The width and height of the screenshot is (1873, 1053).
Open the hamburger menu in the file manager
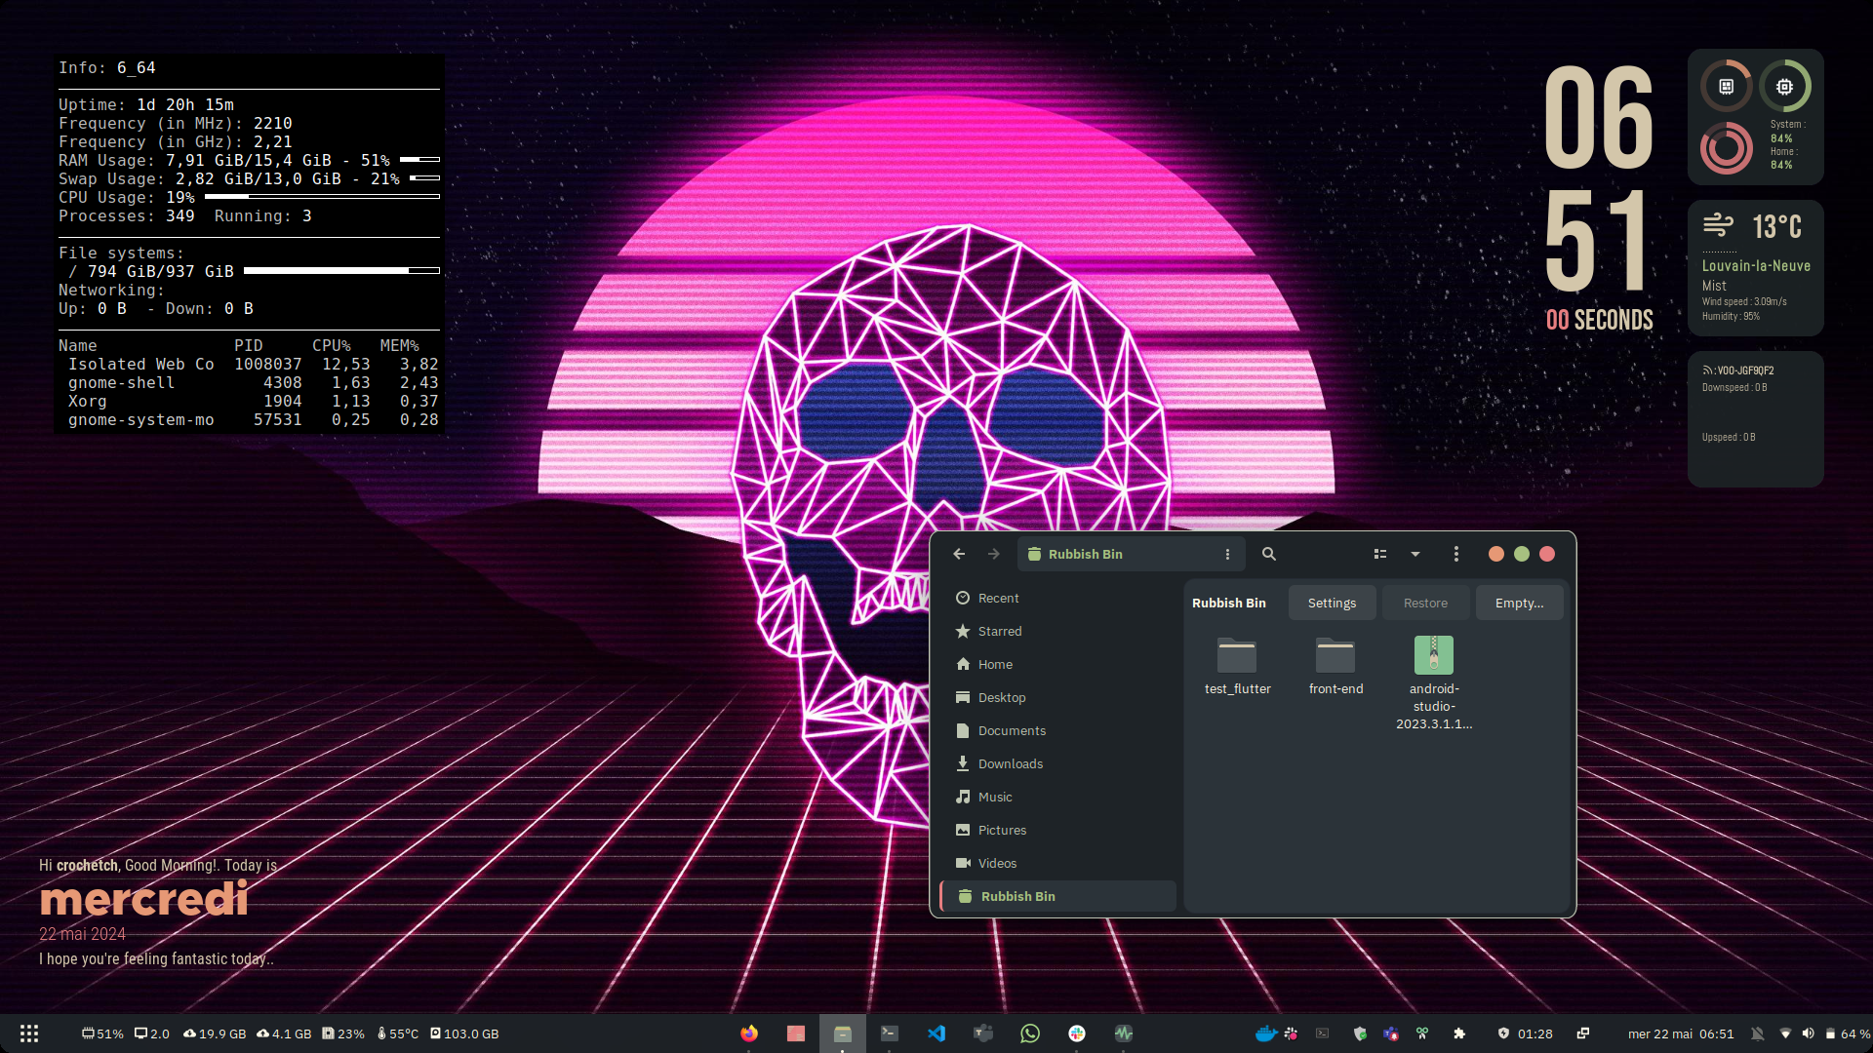coord(1455,554)
